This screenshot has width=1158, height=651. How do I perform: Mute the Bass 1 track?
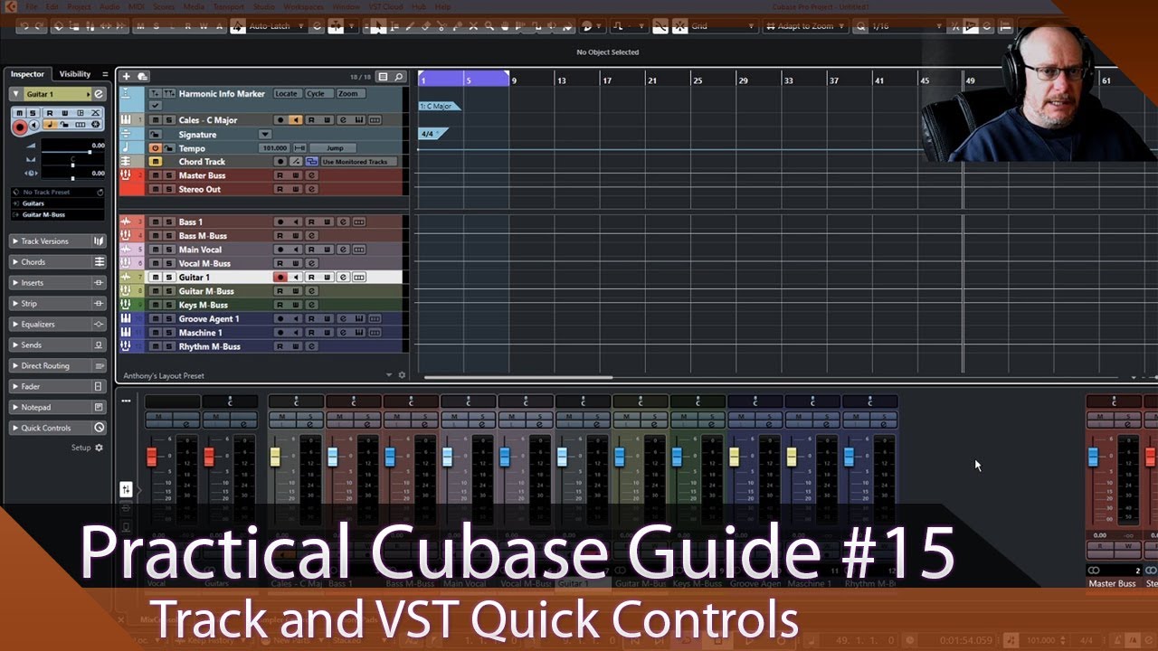pos(156,222)
